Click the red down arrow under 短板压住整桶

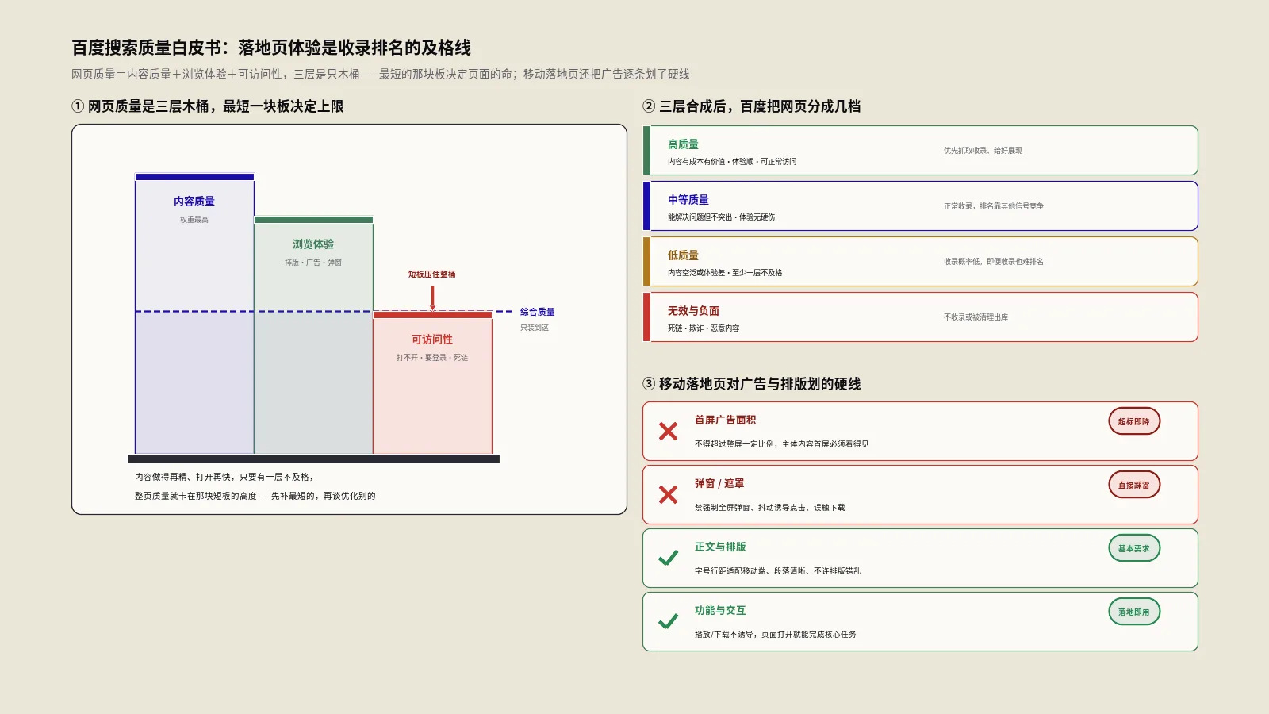tap(432, 298)
